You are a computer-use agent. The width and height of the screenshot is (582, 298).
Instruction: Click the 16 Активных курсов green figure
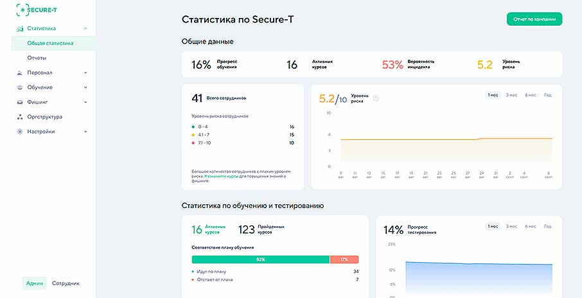pos(197,230)
